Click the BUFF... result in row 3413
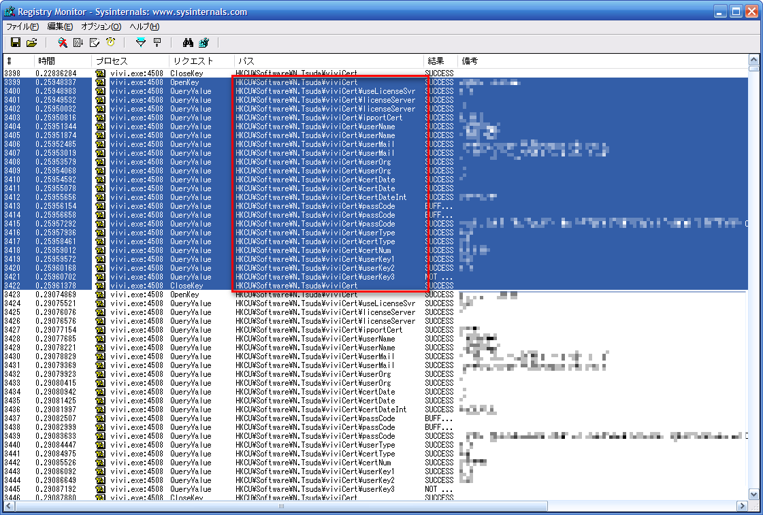Screen dimensions: 763x515 439,206
